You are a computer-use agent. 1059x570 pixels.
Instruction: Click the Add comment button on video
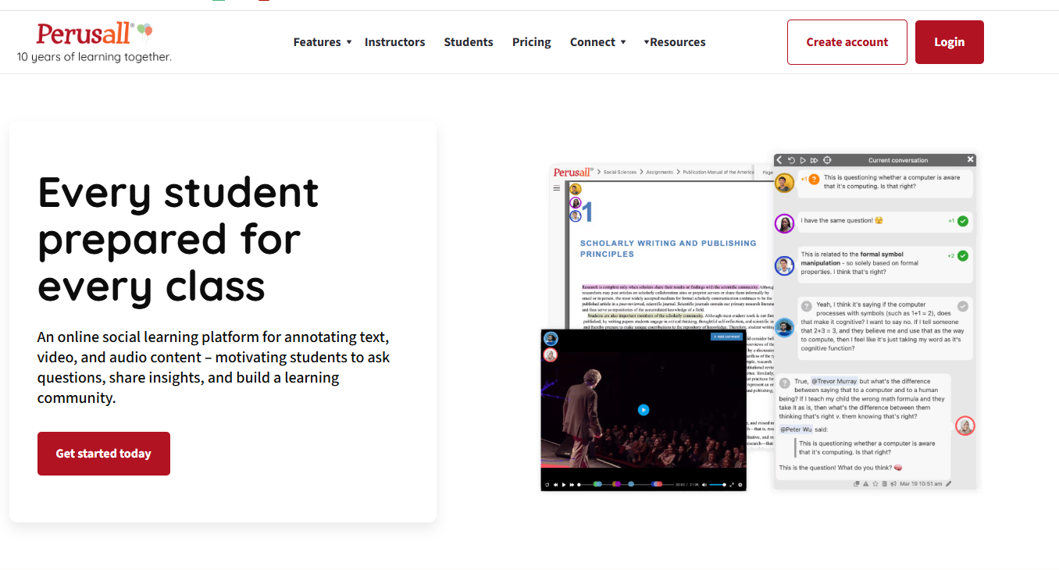pyautogui.click(x=726, y=337)
